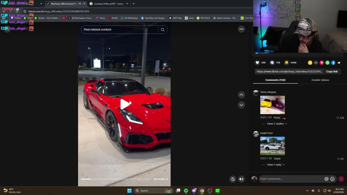The width and height of the screenshot is (347, 195).
Task: Open the OpenSea bookmark
Action: 153,18
